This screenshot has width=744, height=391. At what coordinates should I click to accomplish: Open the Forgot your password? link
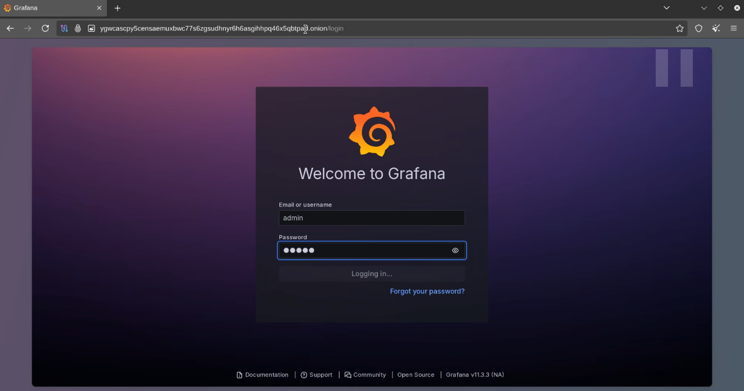[427, 291]
